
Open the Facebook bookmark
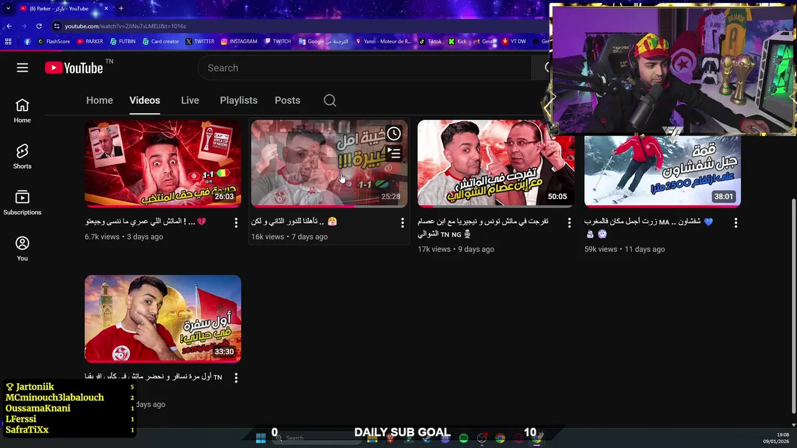click(x=27, y=42)
